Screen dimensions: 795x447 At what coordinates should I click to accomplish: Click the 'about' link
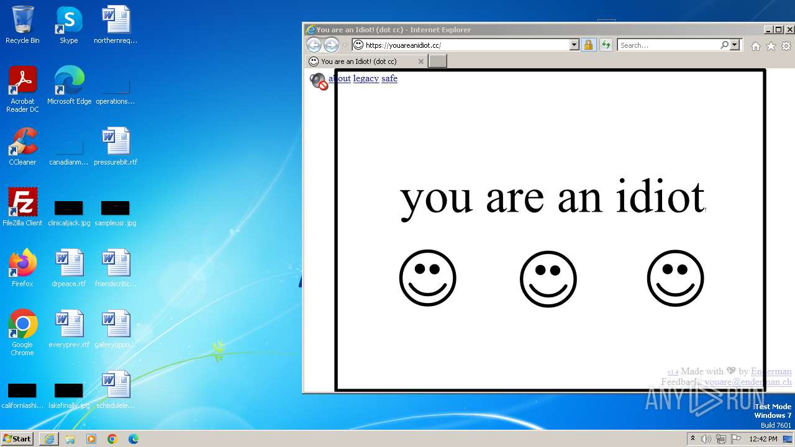click(340, 78)
